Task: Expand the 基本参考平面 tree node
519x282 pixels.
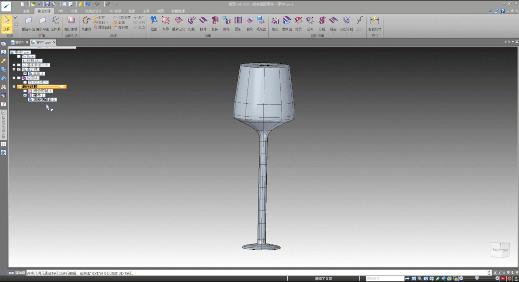Action: coord(14,65)
